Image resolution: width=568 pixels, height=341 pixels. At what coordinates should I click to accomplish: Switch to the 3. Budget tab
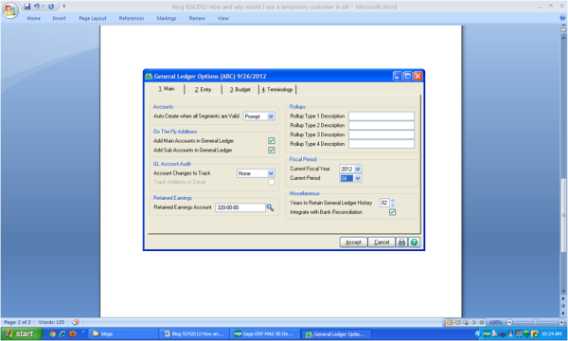(240, 89)
